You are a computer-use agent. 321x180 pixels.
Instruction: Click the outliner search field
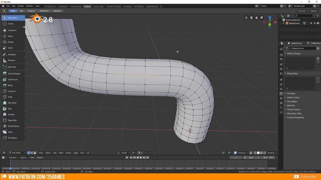[x=304, y=15]
